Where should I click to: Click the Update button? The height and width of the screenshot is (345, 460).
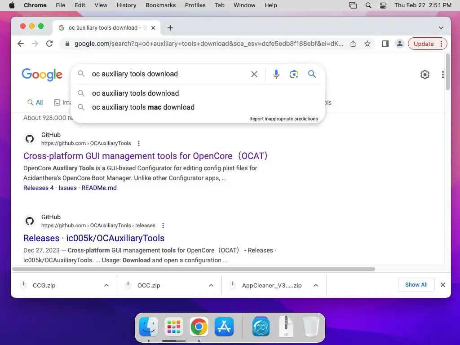click(423, 44)
